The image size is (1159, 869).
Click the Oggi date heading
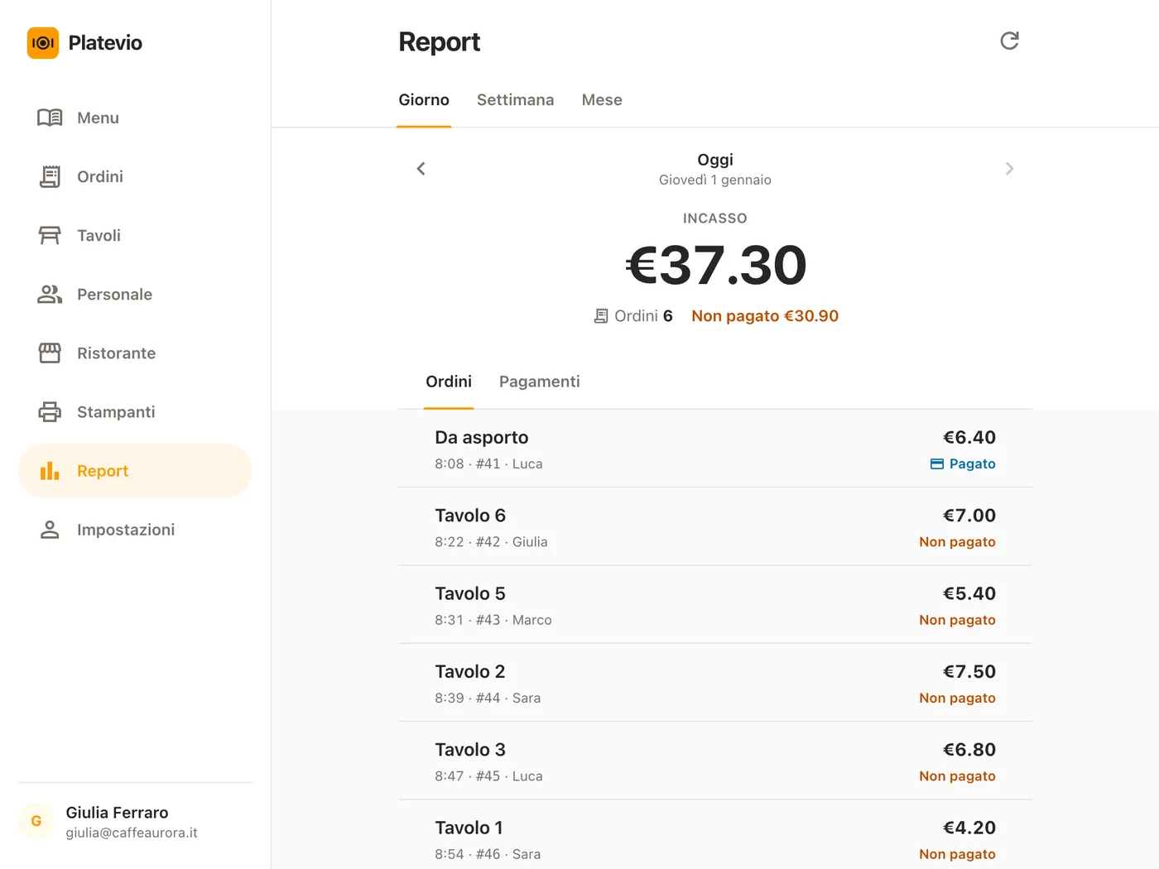715,160
